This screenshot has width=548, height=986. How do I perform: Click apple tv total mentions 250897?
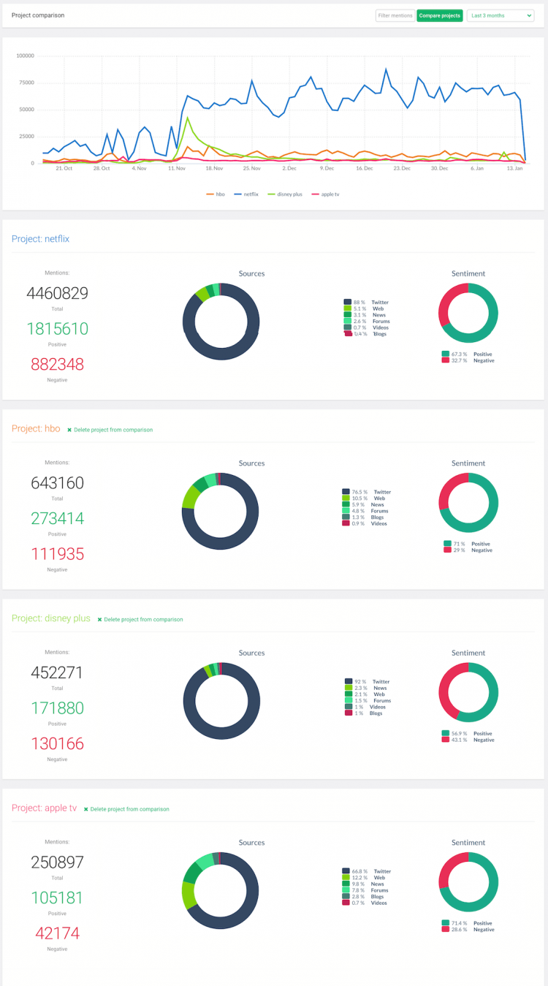(x=57, y=862)
